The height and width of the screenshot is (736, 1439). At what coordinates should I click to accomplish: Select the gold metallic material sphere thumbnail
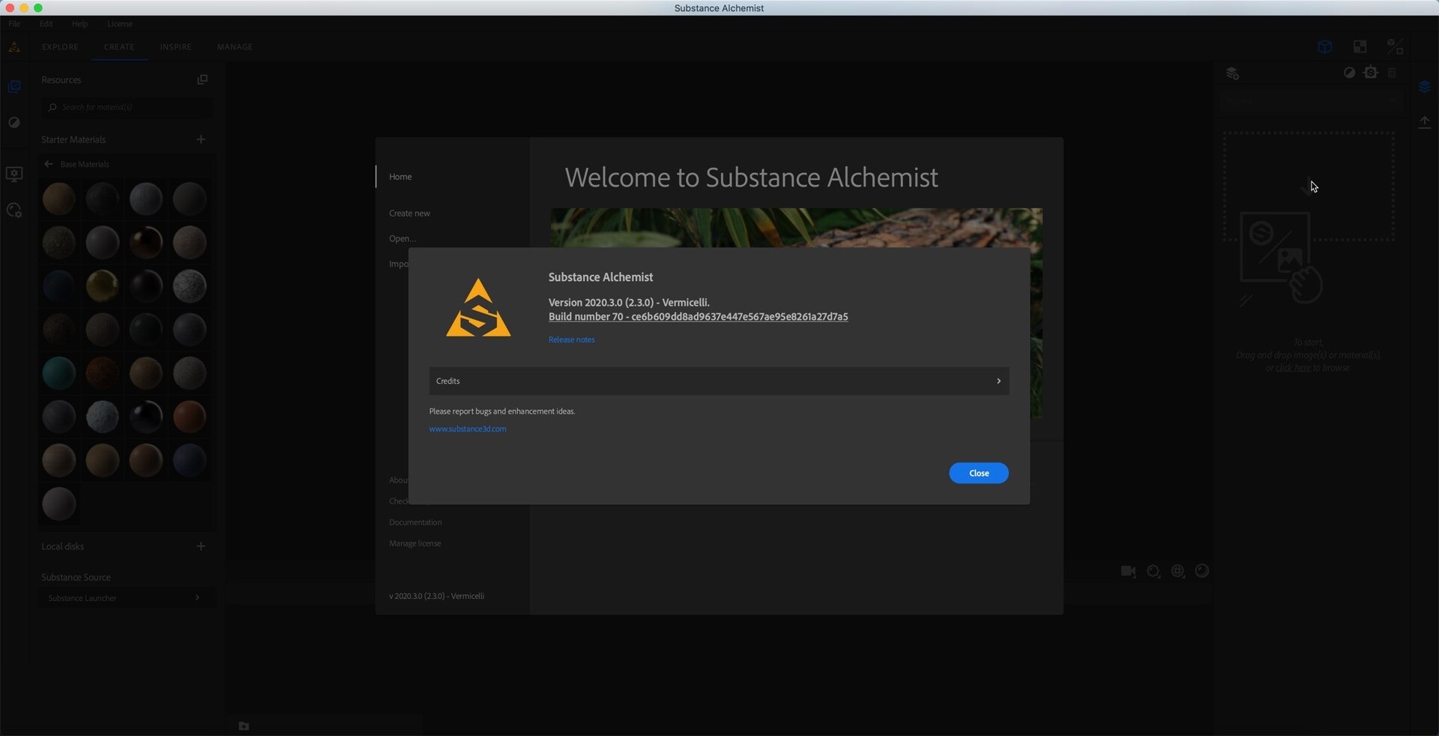click(102, 286)
